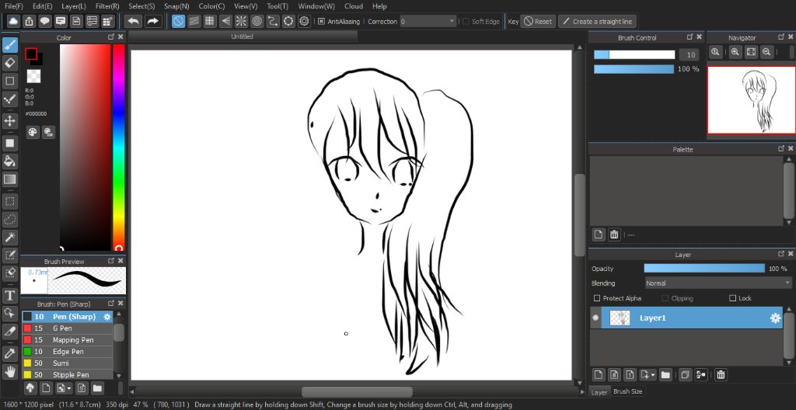Zoom in using Navigator magnifier plus

(x=735, y=52)
